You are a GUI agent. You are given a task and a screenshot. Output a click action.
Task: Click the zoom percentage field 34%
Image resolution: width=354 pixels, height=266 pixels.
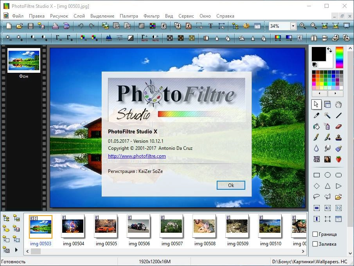point(279,26)
